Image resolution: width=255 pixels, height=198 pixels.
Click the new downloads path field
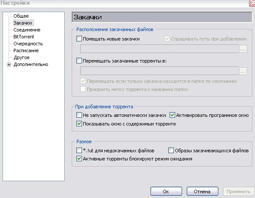[x=159, y=49]
